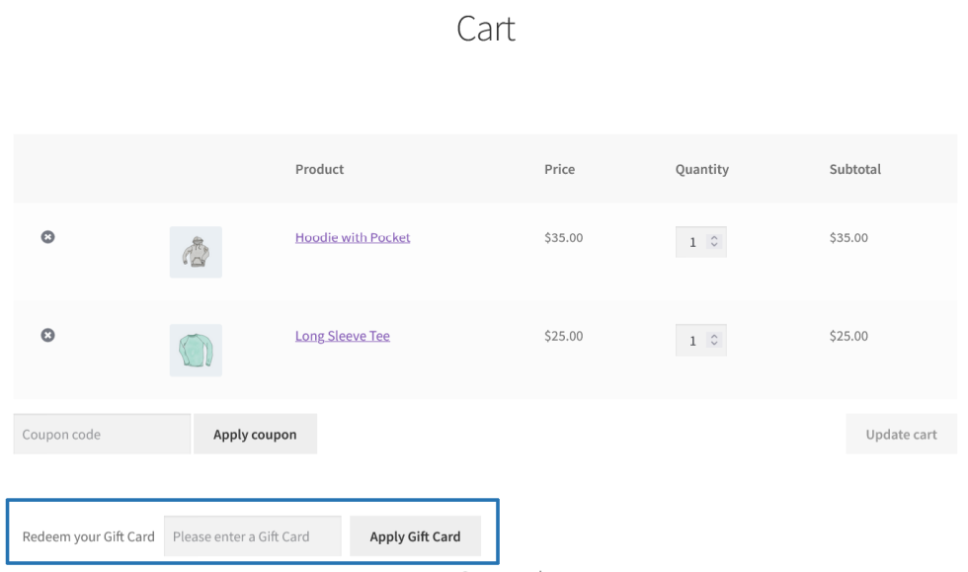Remove Long Sleeve Tee from cart
968x572 pixels.
pos(46,336)
